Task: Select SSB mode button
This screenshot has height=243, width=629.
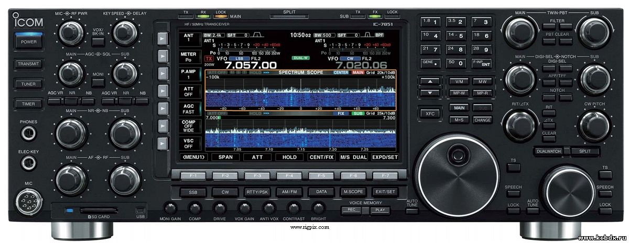Action: [x=193, y=192]
